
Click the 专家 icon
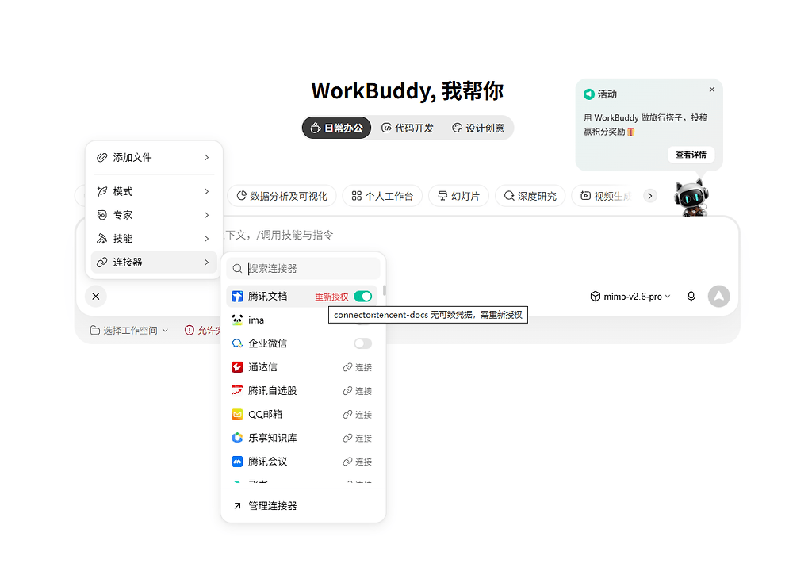point(102,215)
